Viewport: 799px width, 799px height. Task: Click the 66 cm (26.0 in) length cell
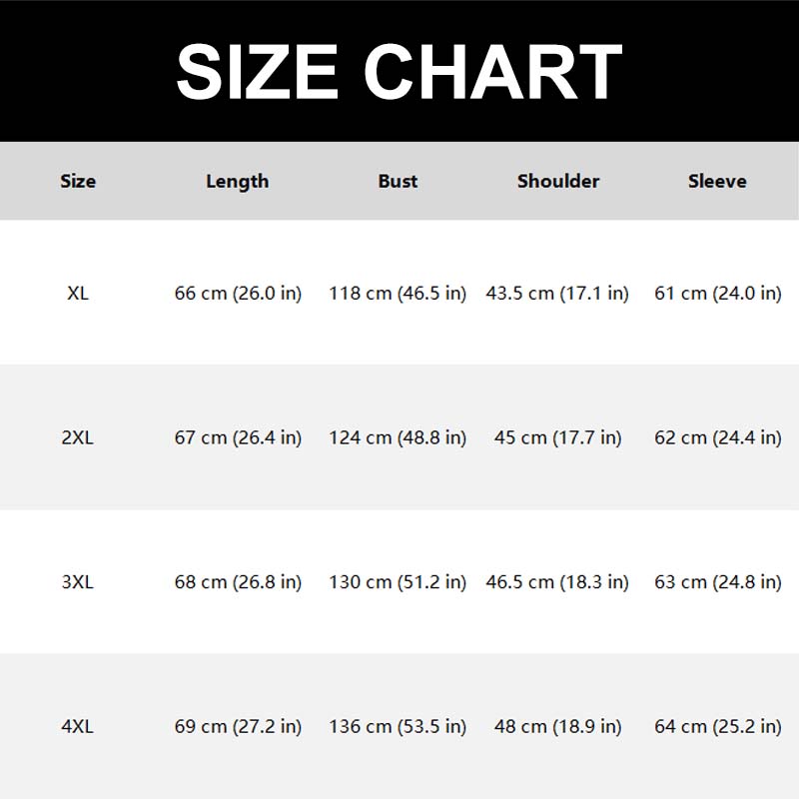click(238, 294)
